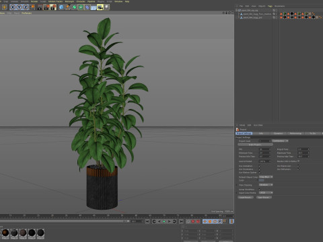Select the Project Settings tab
Screen dimensions: 323x242
244,133
